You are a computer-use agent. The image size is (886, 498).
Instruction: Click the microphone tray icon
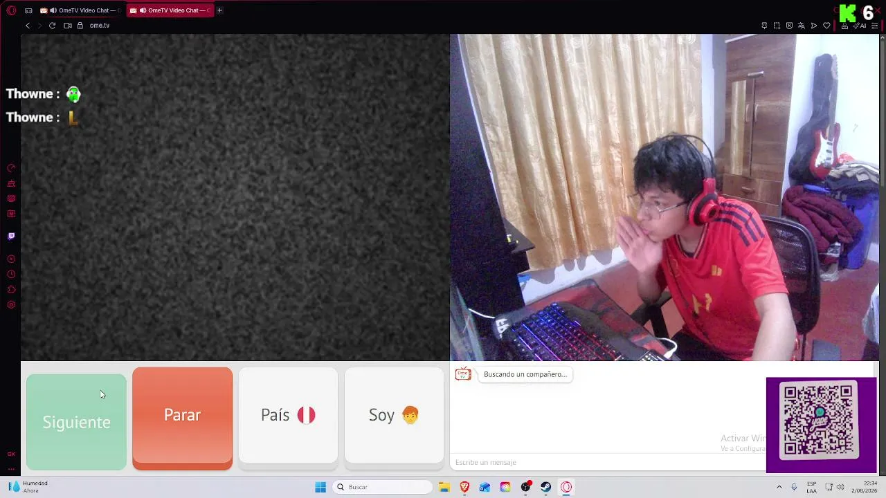pos(794,487)
